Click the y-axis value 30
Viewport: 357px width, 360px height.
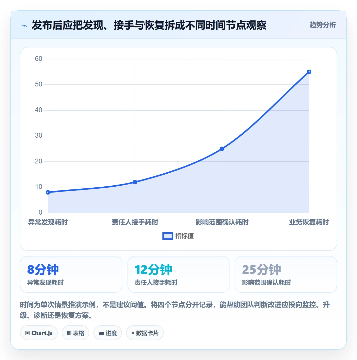click(39, 136)
